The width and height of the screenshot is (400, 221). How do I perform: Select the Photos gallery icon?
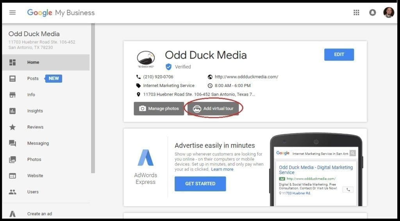click(12, 159)
